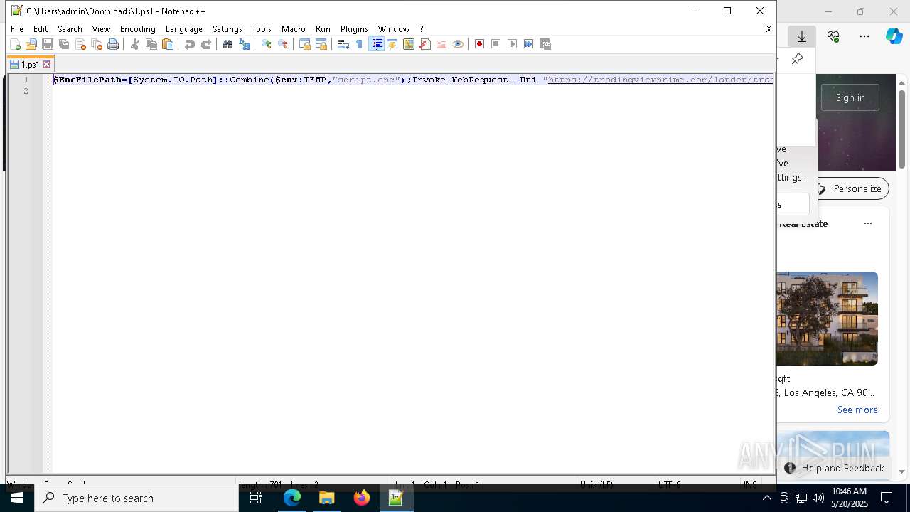Click real estate building thumbnail in Edge
The image size is (910, 512).
click(x=828, y=319)
